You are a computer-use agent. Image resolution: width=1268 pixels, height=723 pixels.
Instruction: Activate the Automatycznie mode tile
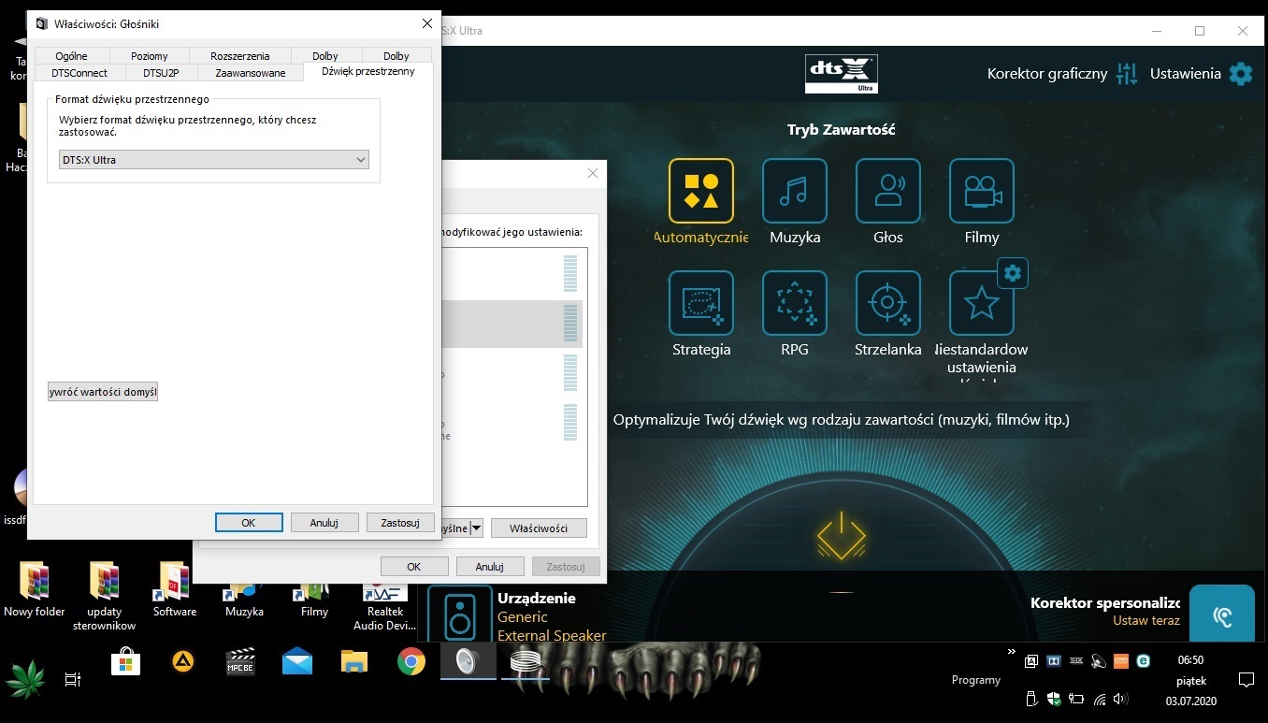pyautogui.click(x=700, y=190)
